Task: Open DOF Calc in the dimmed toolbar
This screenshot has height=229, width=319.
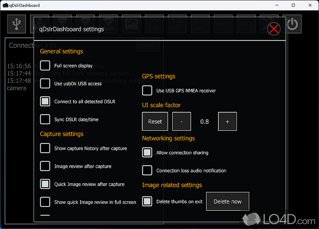Action: click(154, 24)
